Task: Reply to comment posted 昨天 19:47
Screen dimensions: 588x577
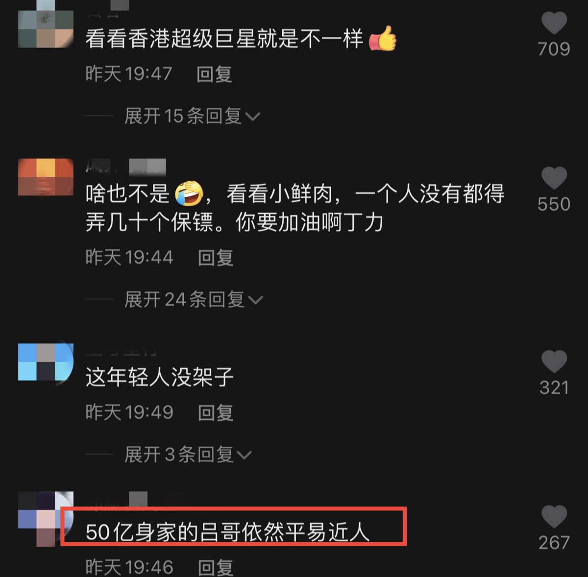Action: pos(214,74)
